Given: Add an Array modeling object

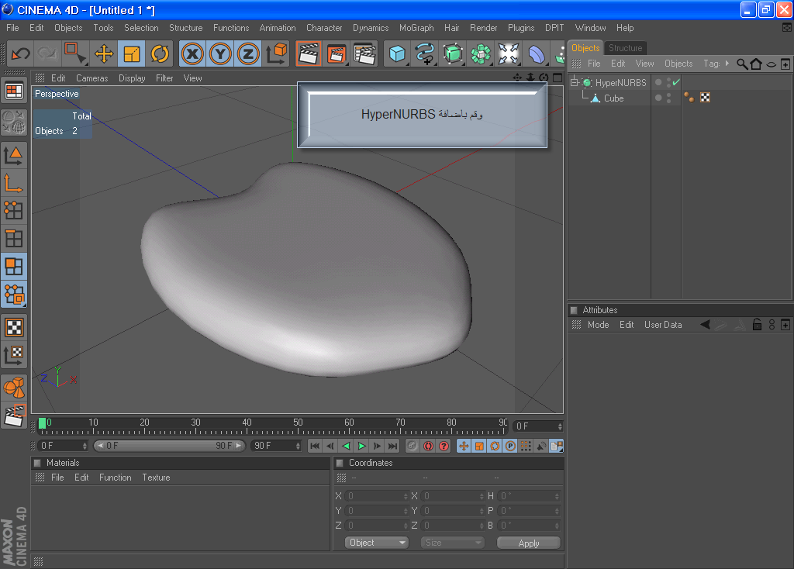Looking at the screenshot, I should click(x=481, y=53).
